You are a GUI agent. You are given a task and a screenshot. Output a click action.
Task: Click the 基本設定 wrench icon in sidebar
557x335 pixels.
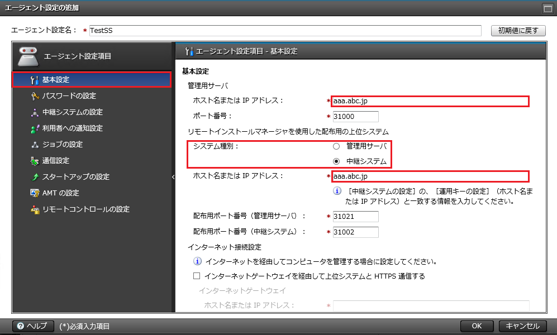point(34,80)
